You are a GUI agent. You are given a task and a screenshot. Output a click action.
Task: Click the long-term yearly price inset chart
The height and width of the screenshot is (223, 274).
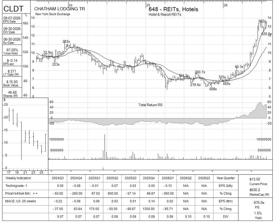pos(25,136)
